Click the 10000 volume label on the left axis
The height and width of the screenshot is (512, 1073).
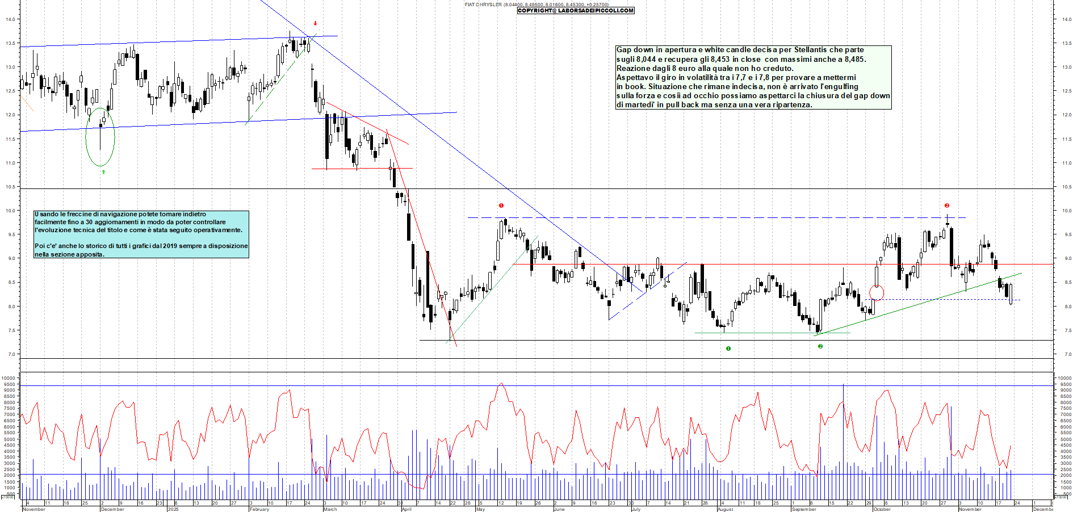click(x=8, y=378)
